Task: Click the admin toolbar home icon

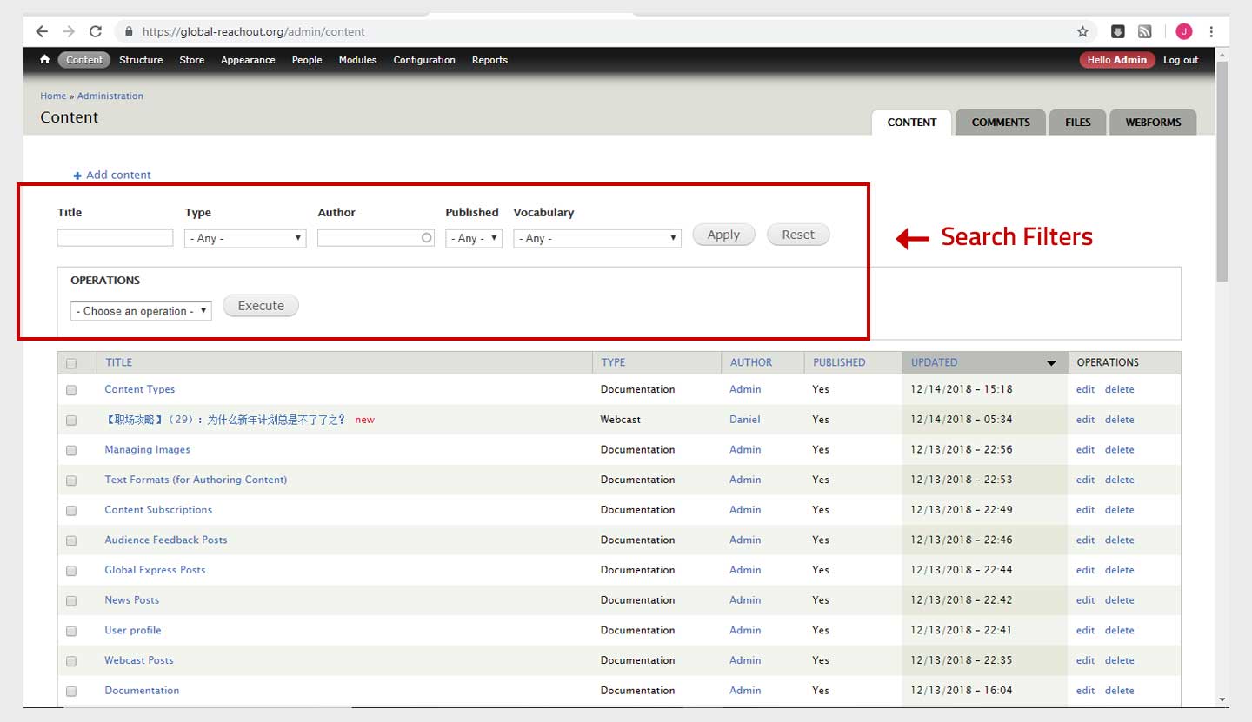Action: point(44,60)
